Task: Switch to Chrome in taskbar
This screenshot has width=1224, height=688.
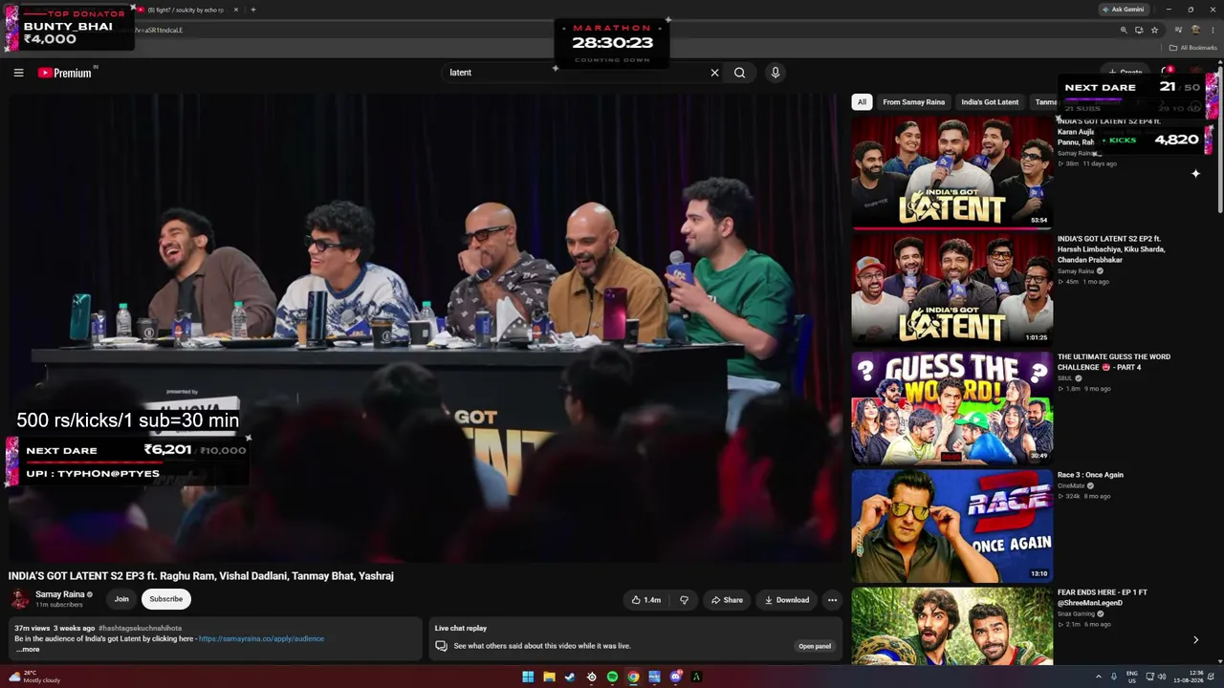Action: tap(633, 677)
